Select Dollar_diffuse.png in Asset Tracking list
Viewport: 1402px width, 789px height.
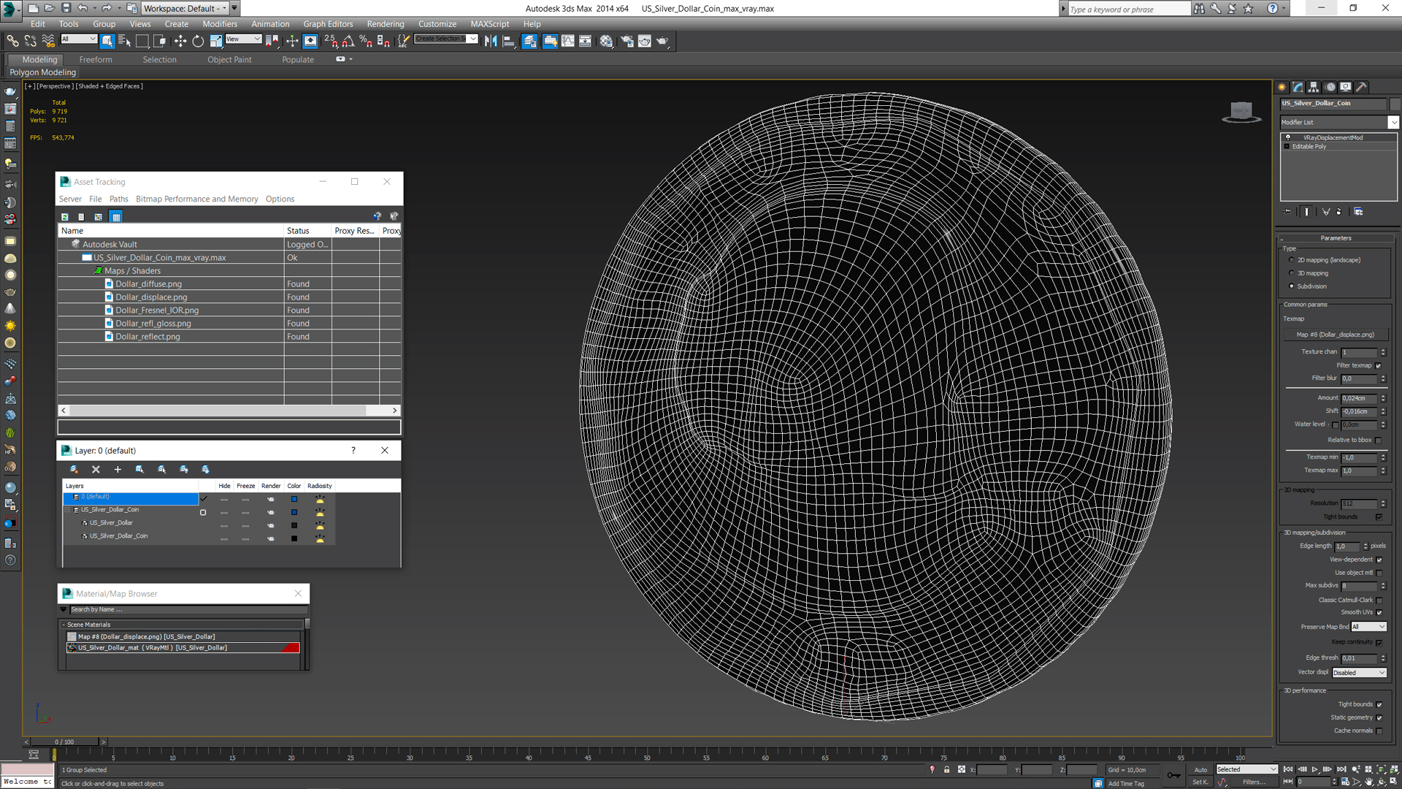coord(148,284)
